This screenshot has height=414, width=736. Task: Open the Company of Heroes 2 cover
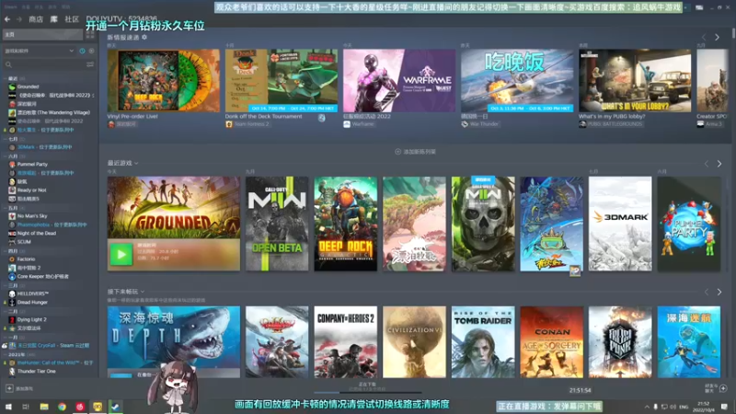[346, 342]
